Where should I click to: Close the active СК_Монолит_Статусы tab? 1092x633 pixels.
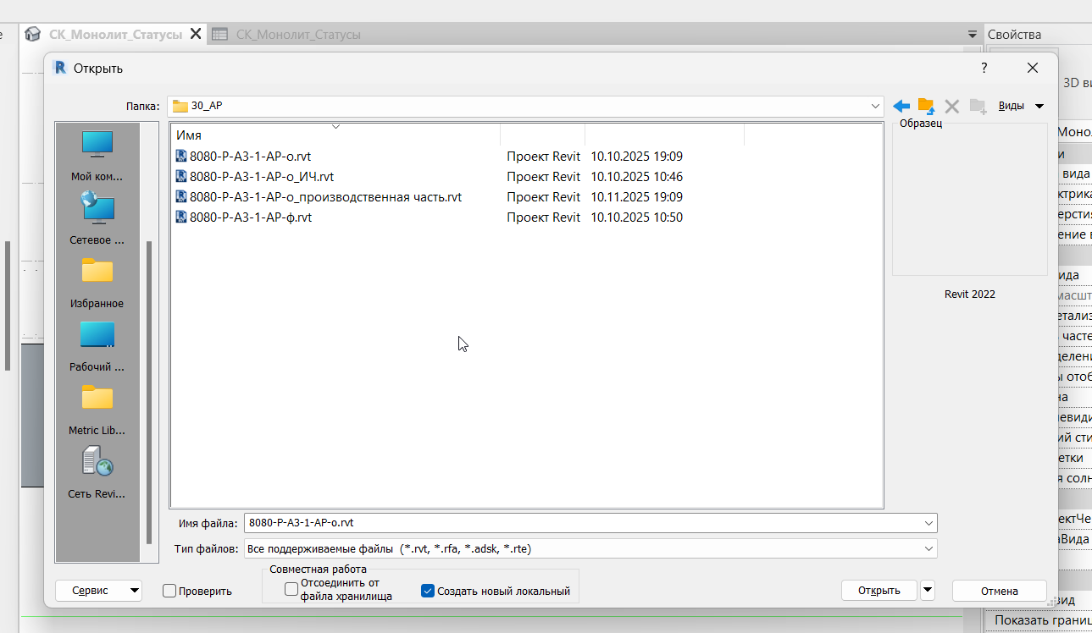point(196,35)
